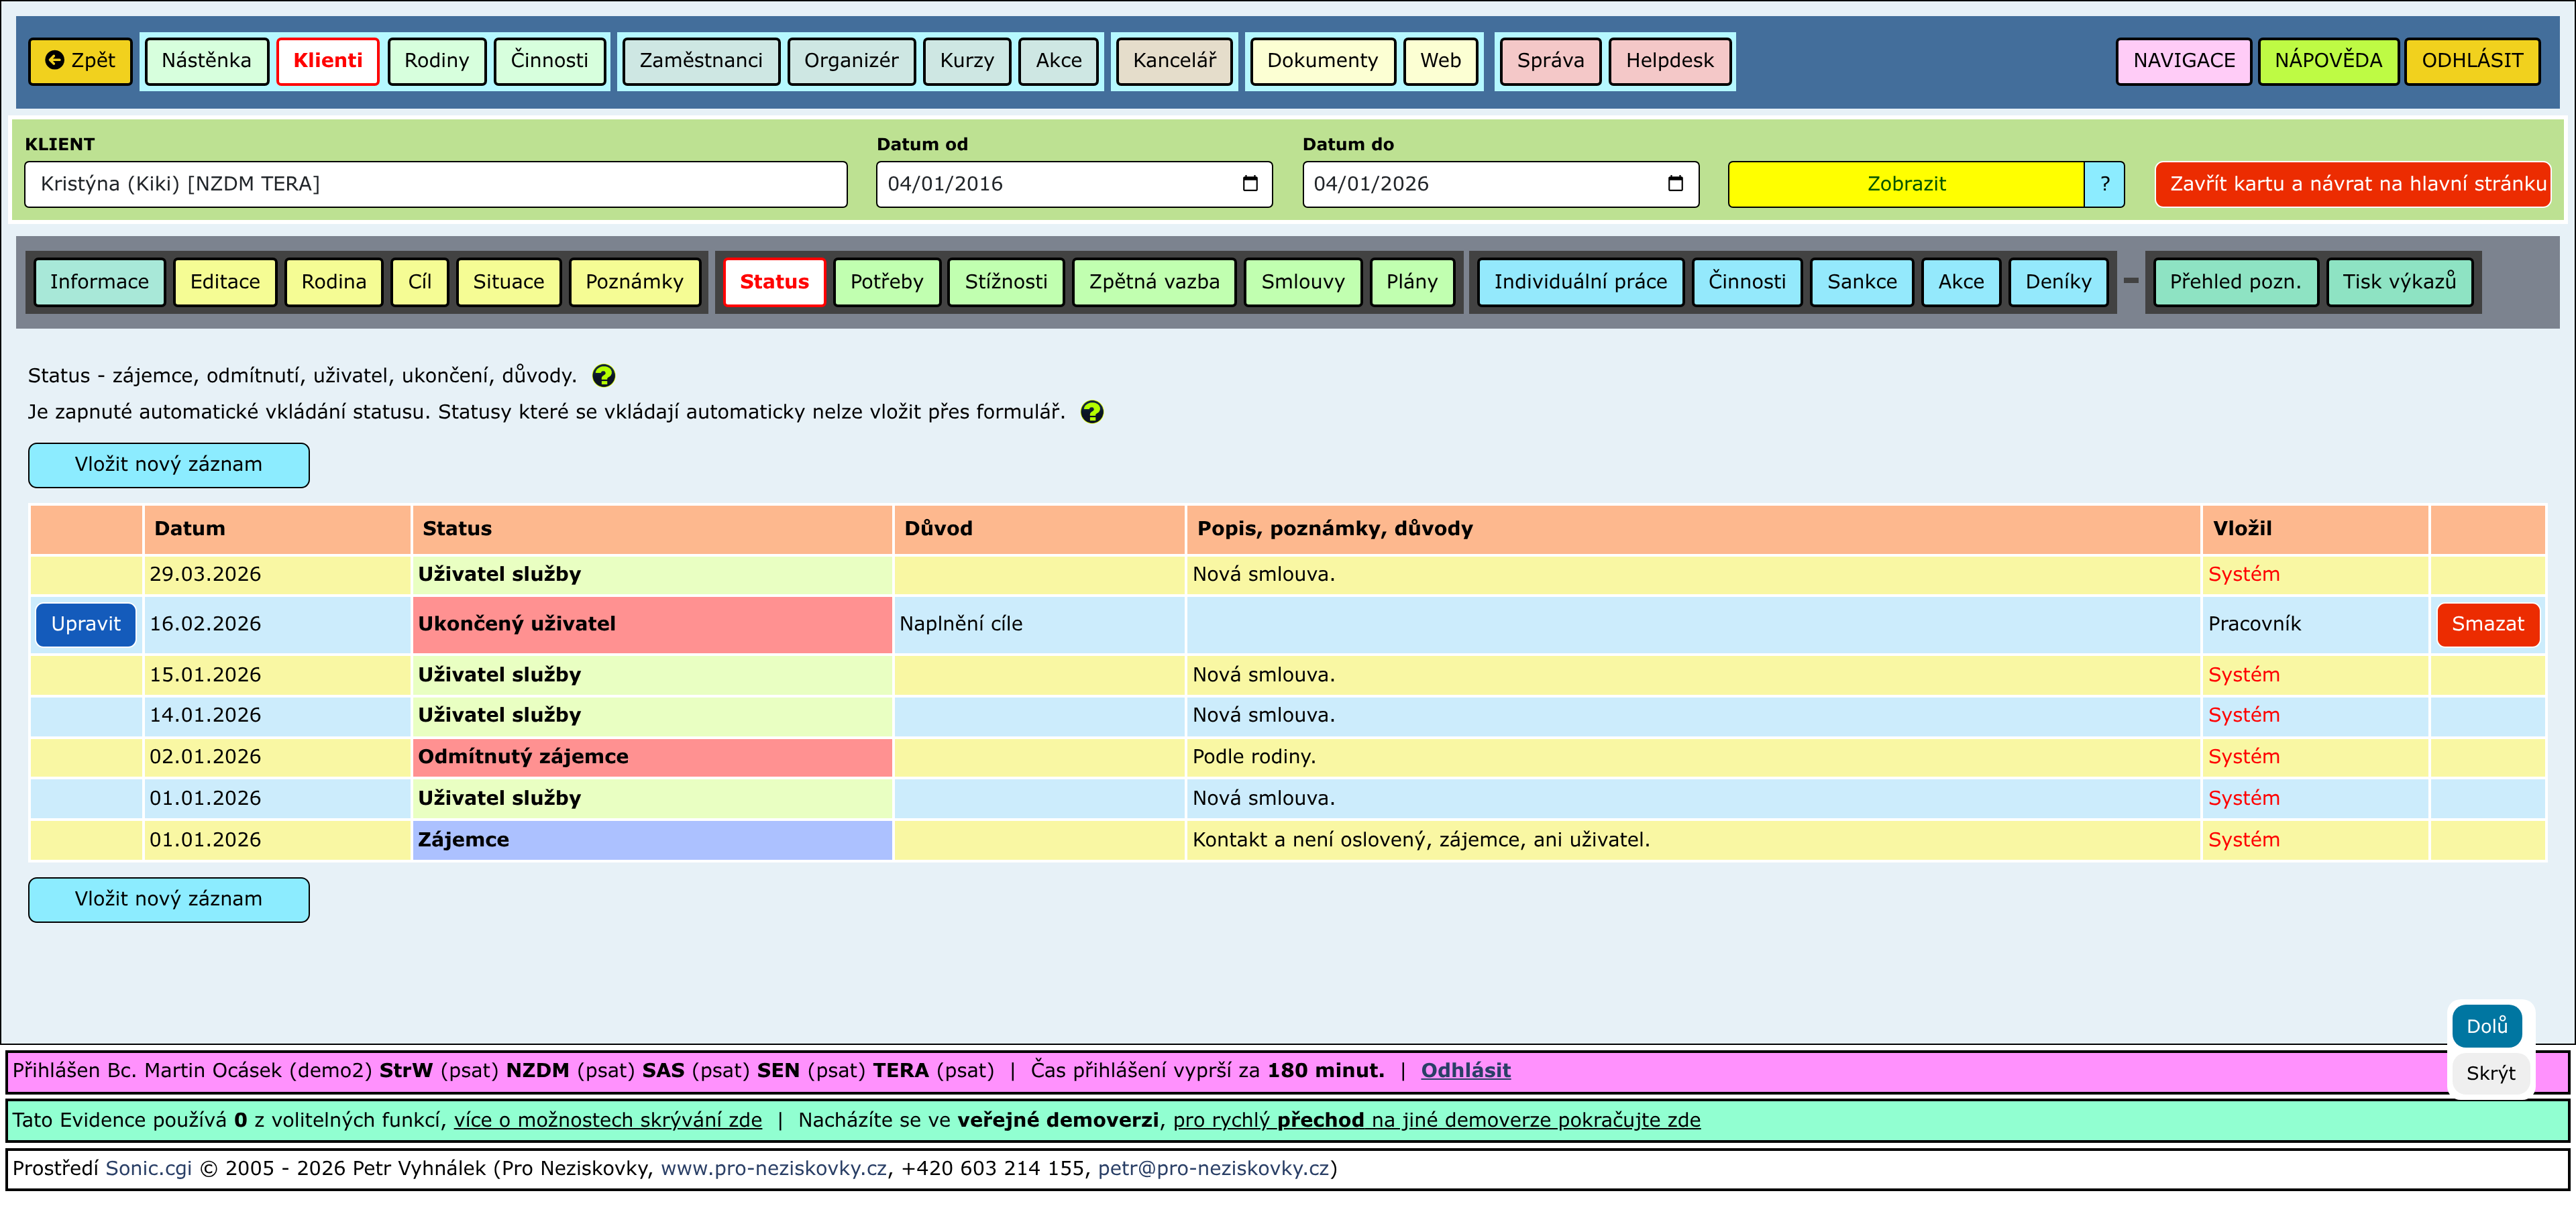Open the Tisk výkazů tab
This screenshot has width=2576, height=1226.
[x=2400, y=282]
